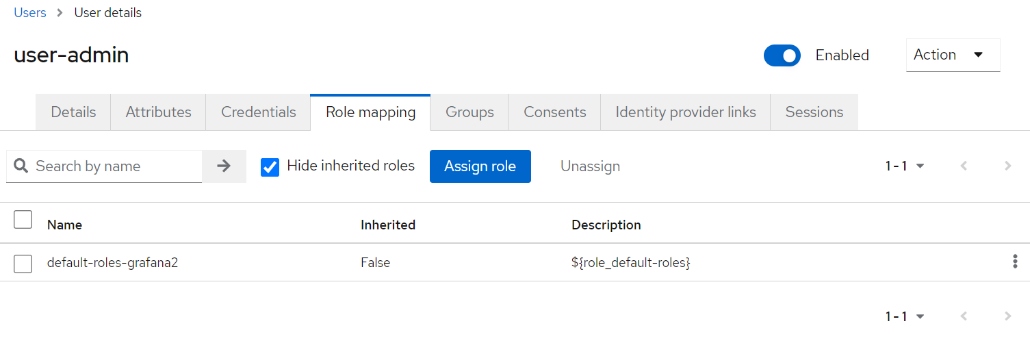Viewport: 1030px width, 341px height.
Task: Expand top 1-1 per-page dropdown
Action: point(905,166)
